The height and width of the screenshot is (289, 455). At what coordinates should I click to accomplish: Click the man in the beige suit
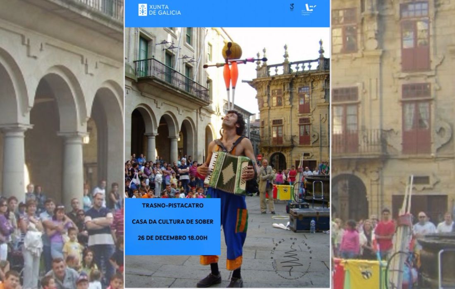pos(266,186)
